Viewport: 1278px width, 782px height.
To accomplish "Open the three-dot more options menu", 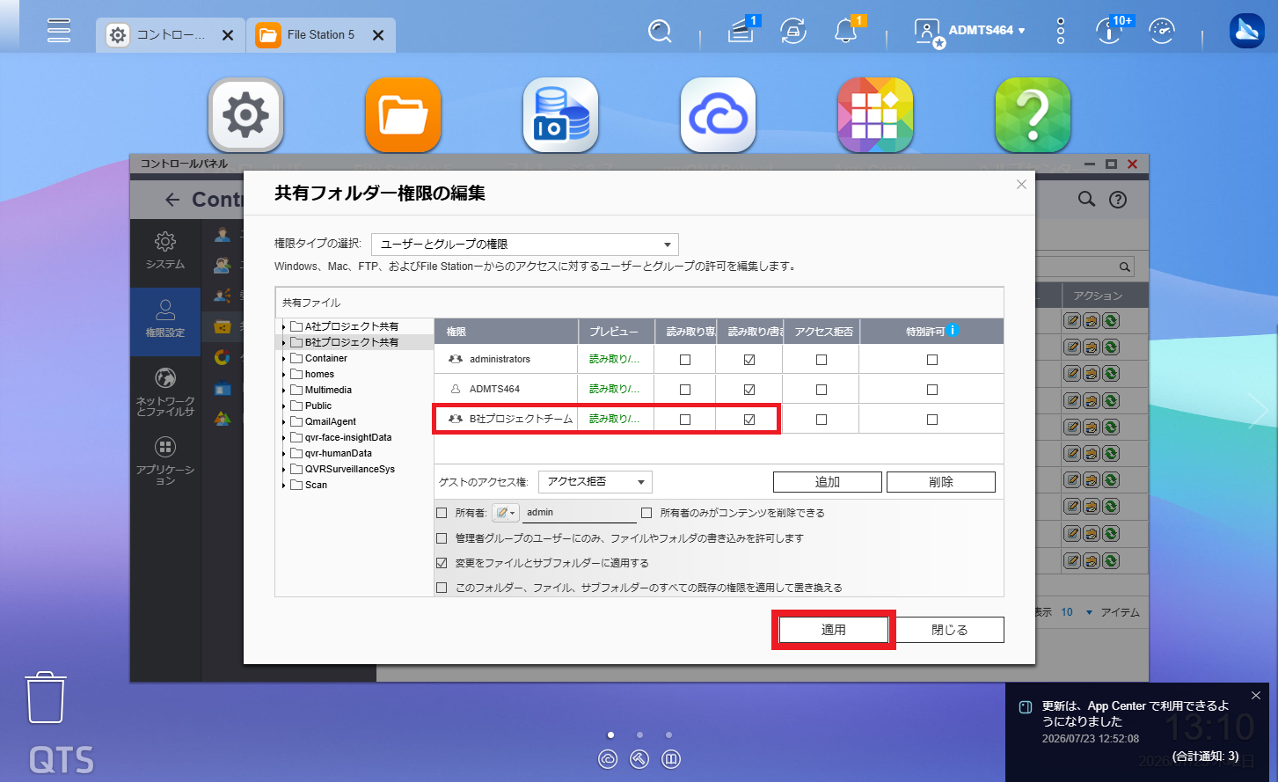I will coord(1061,32).
